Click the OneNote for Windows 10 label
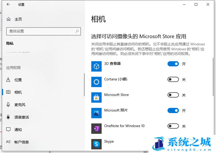216x153 pixels. (x=124, y=126)
